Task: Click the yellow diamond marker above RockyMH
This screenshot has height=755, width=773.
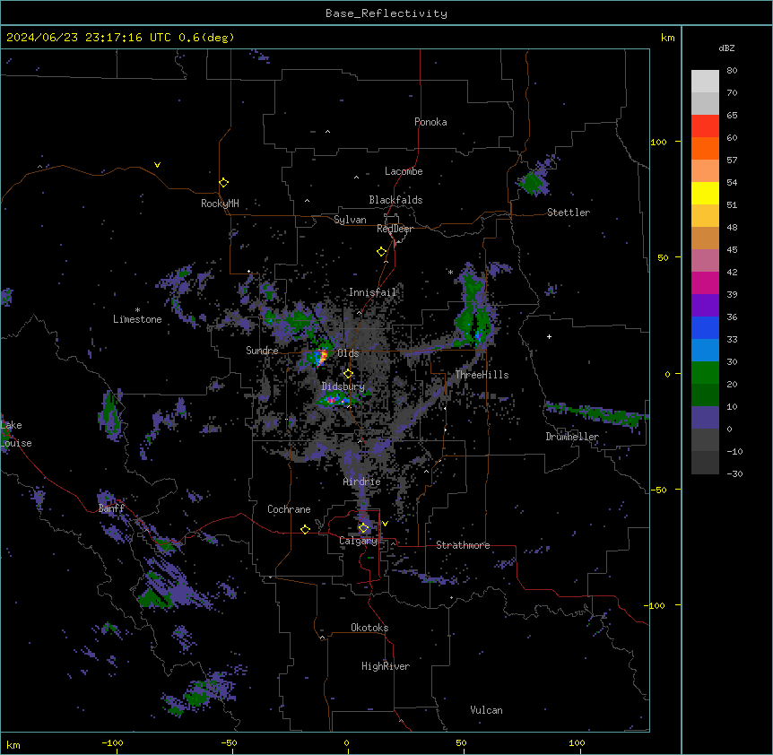Action: click(x=224, y=183)
